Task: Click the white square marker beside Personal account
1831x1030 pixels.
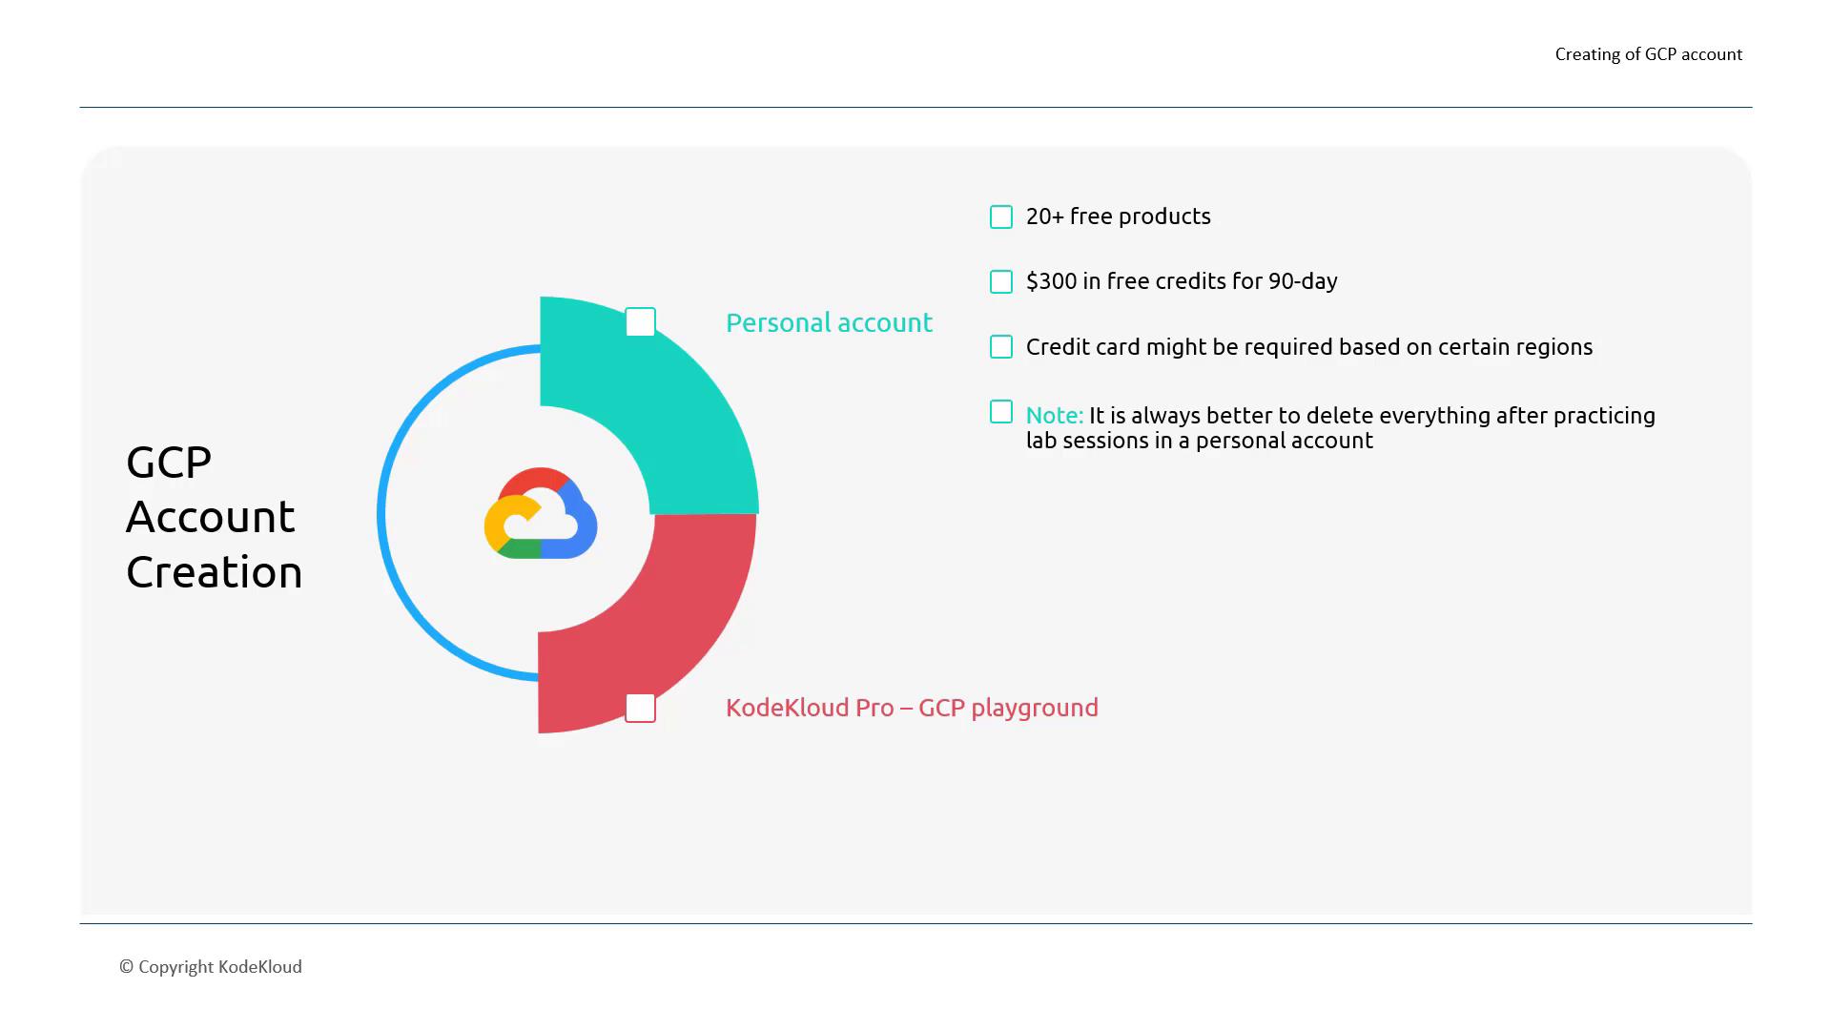Action: (x=641, y=322)
